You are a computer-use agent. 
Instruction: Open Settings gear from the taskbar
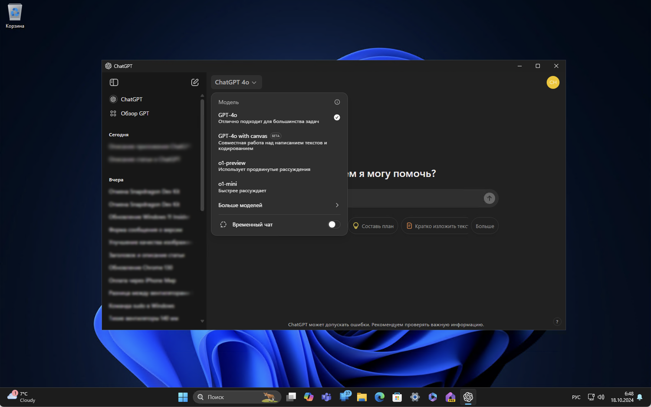point(415,397)
